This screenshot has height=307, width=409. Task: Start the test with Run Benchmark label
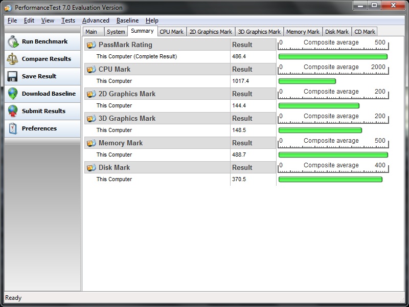point(44,41)
